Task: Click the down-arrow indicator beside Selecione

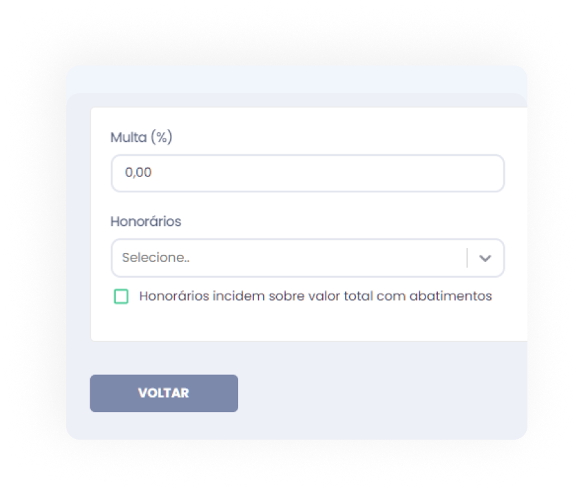Action: pyautogui.click(x=485, y=258)
